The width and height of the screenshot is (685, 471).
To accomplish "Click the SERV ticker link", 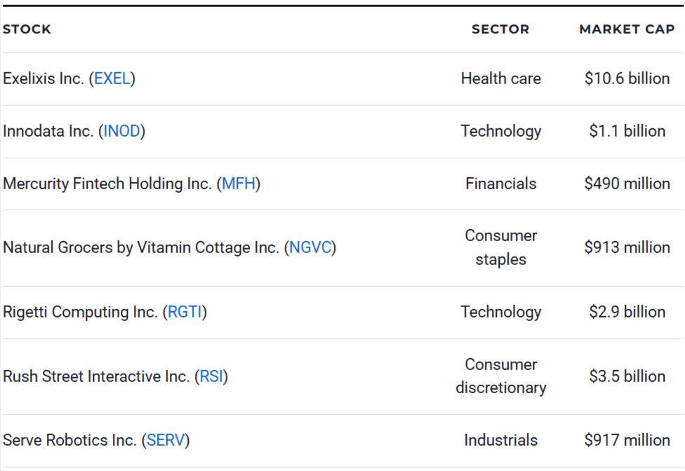I will point(166,440).
